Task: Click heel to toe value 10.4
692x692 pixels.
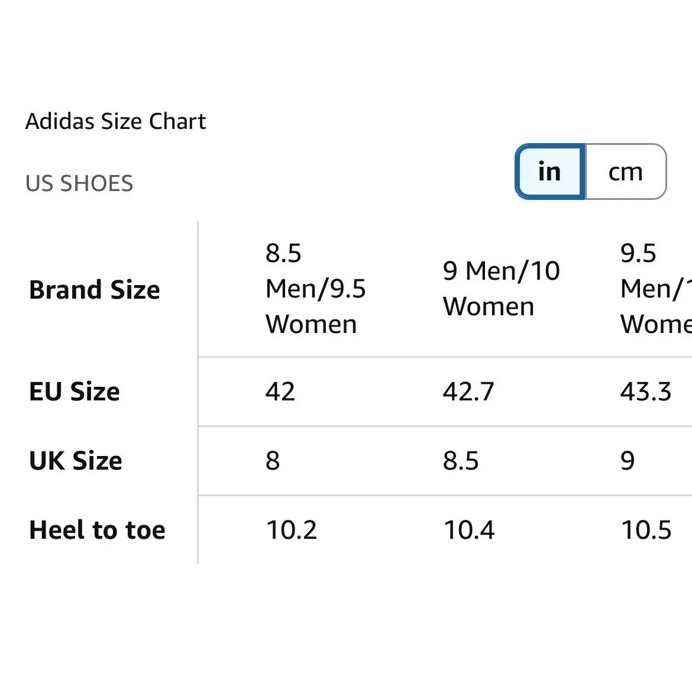Action: click(x=468, y=529)
